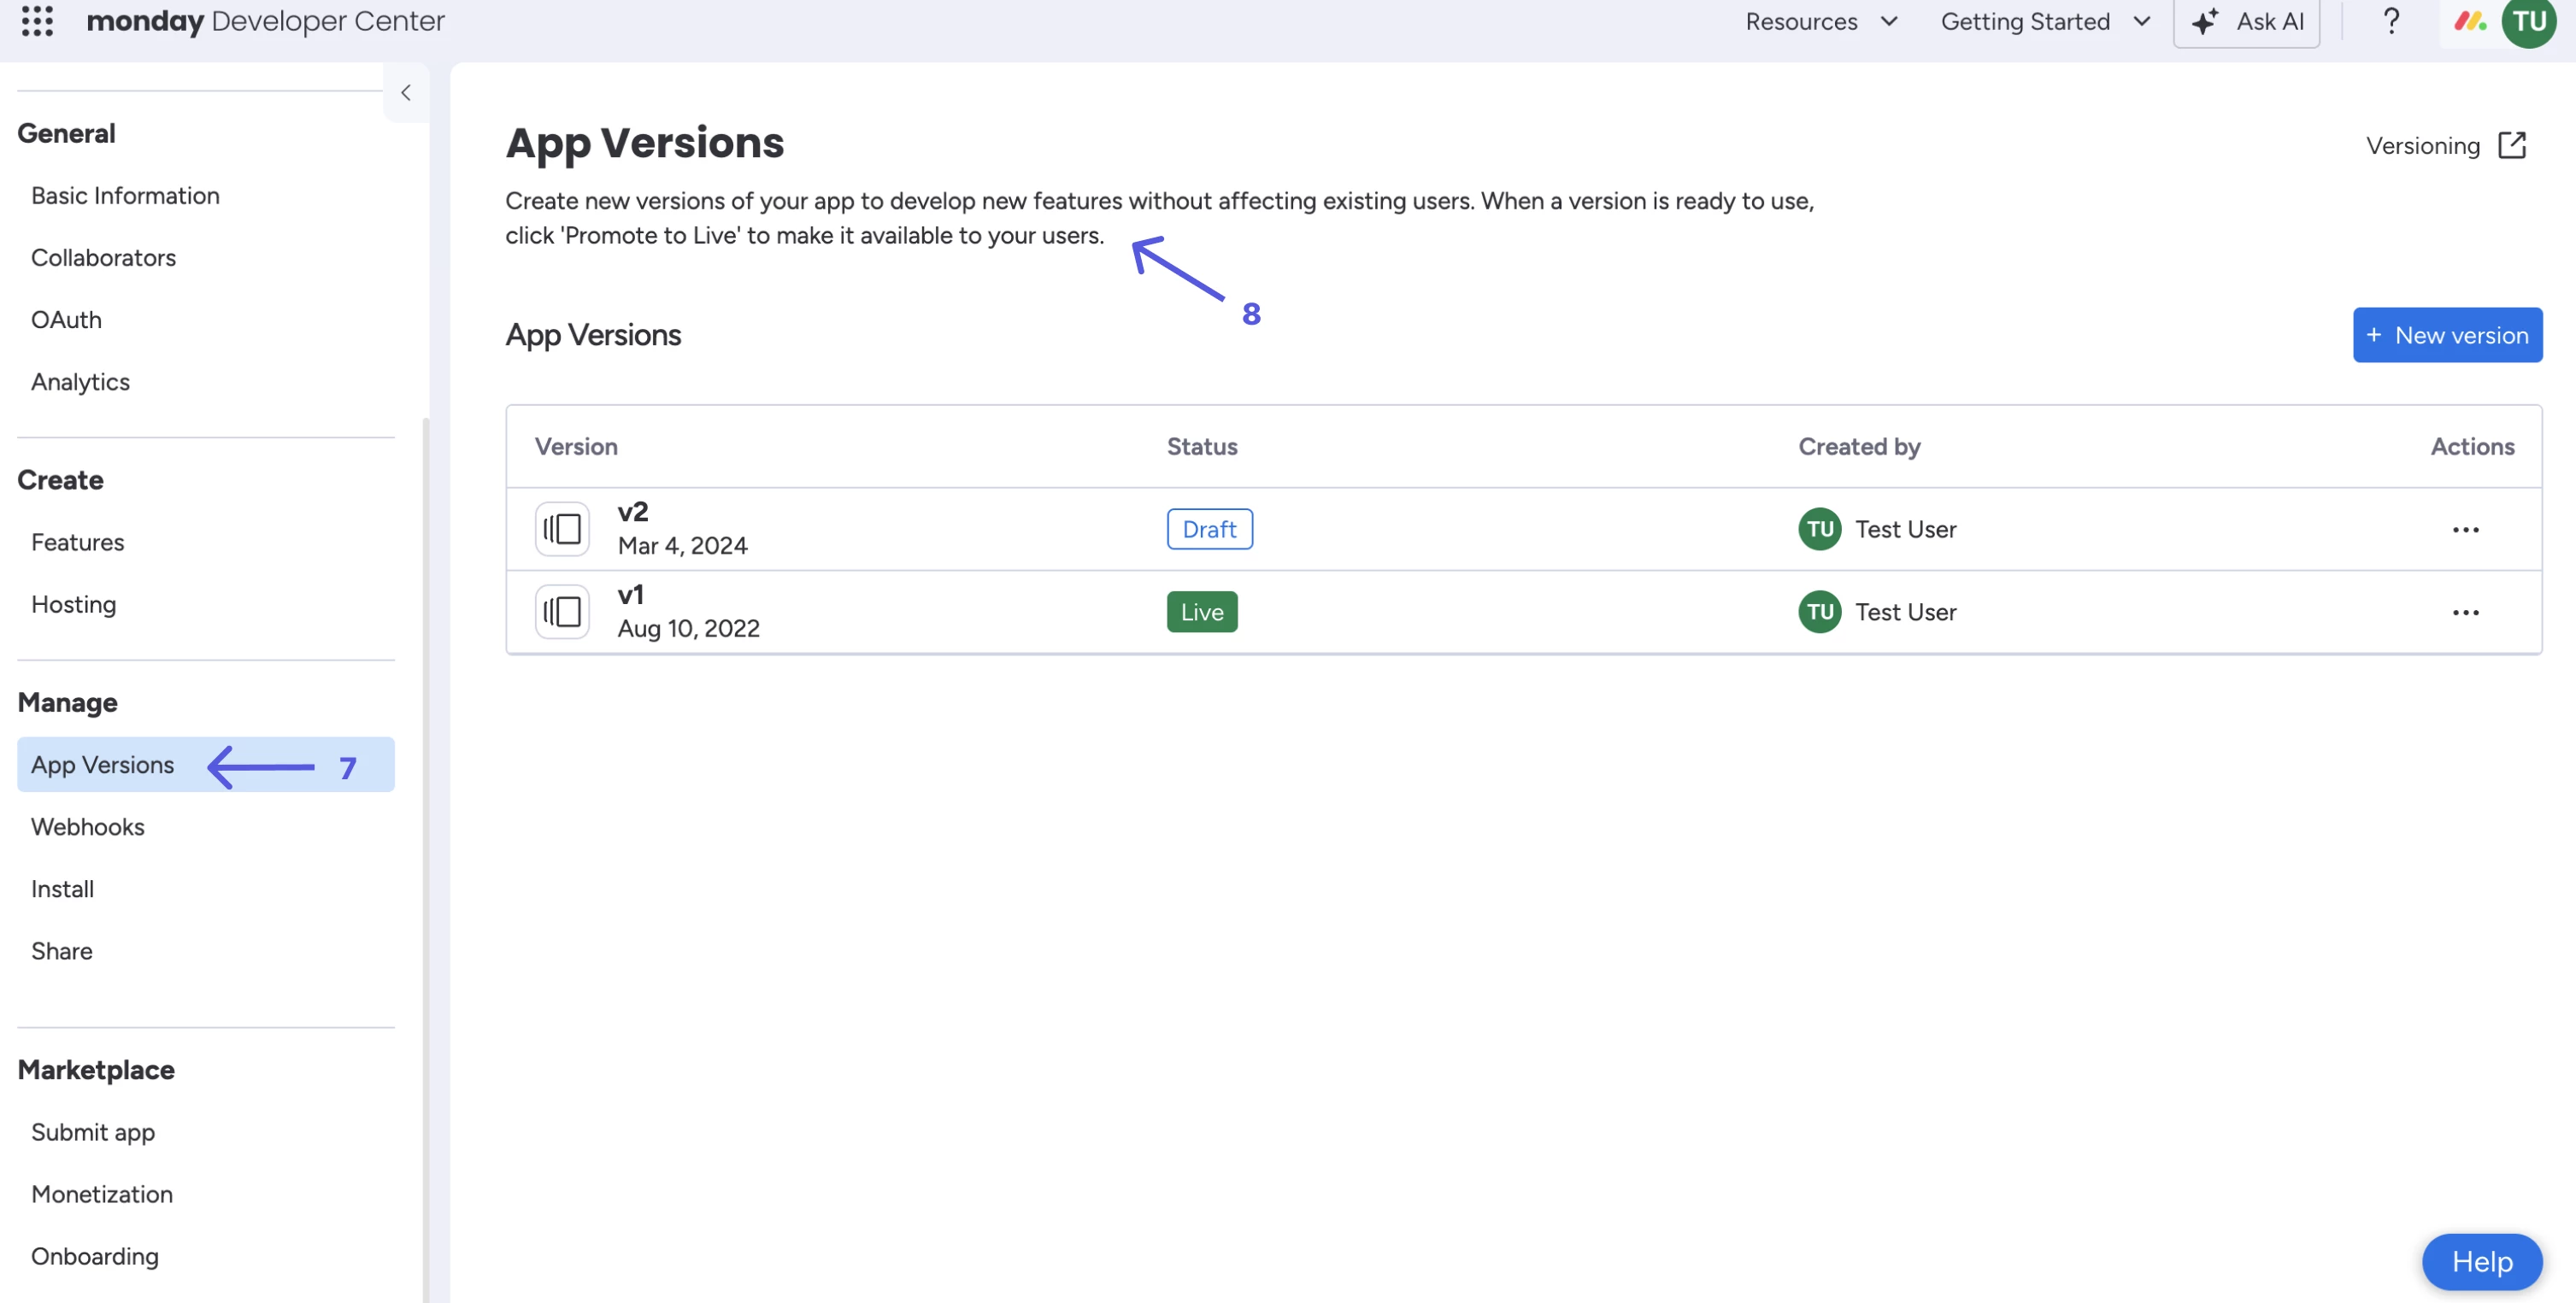
Task: Click the Ask AI button
Action: (x=2246, y=22)
